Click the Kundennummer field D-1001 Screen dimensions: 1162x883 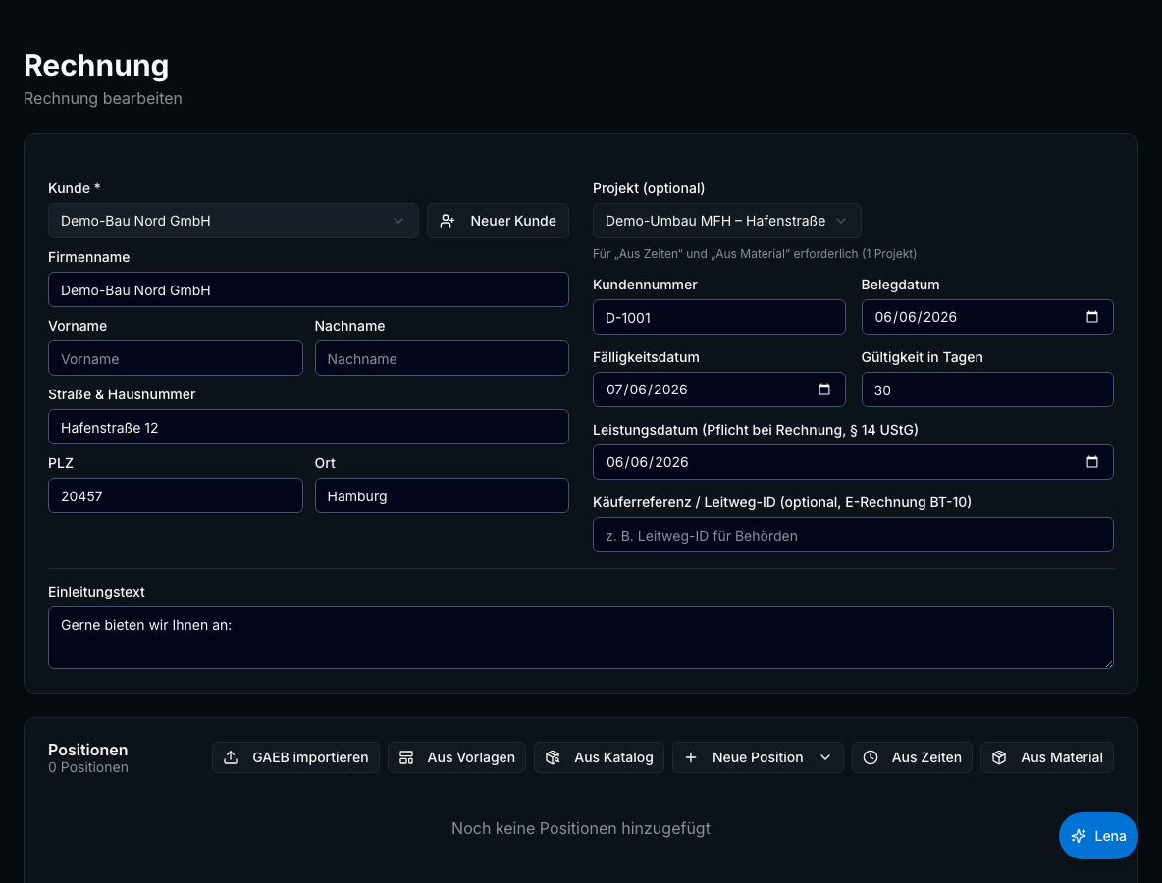tap(718, 317)
